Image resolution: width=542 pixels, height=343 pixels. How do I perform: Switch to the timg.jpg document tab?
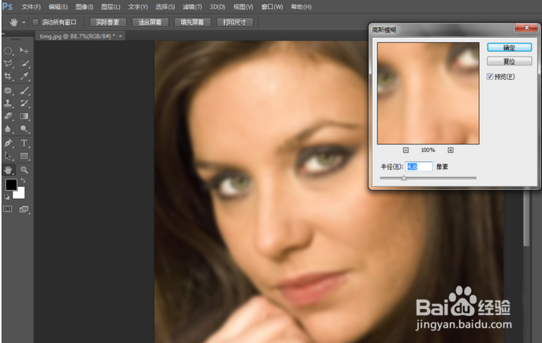[77, 36]
